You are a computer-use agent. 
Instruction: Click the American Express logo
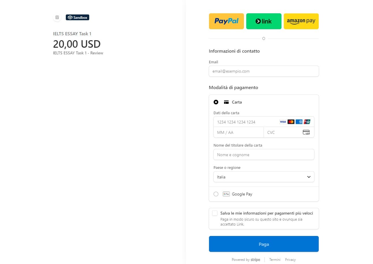click(x=299, y=122)
